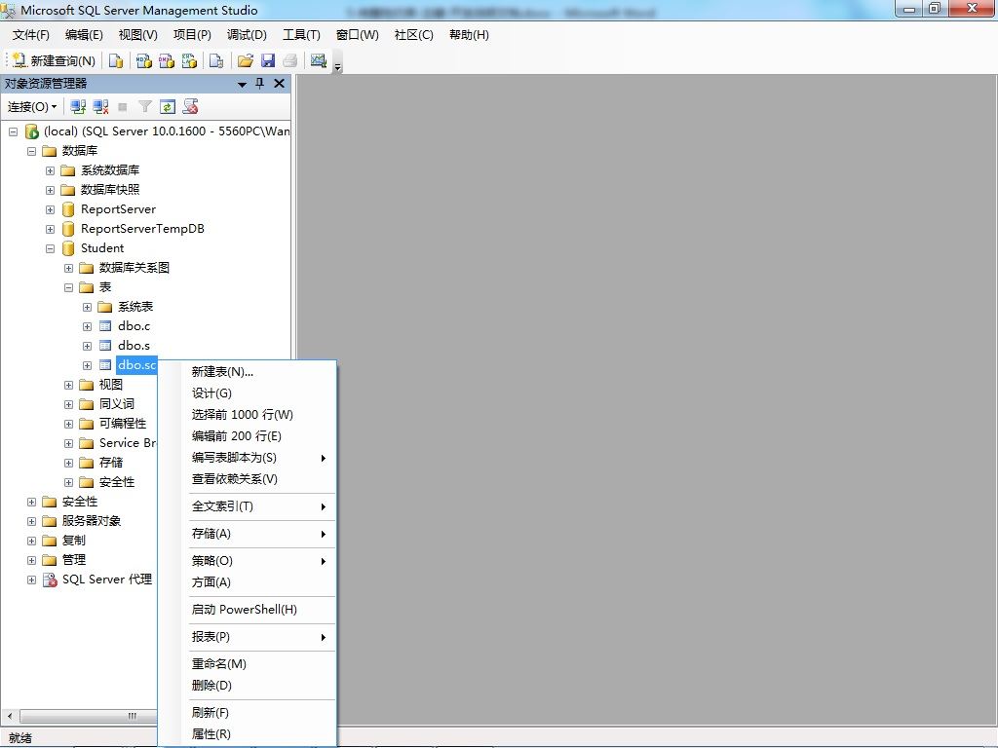
Task: Click the New Query (新建查询) button
Action: click(x=54, y=61)
